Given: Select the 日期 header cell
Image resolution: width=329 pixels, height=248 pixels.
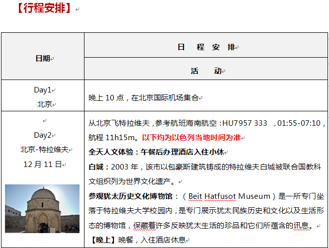Looking at the screenshot, I should point(43,58).
